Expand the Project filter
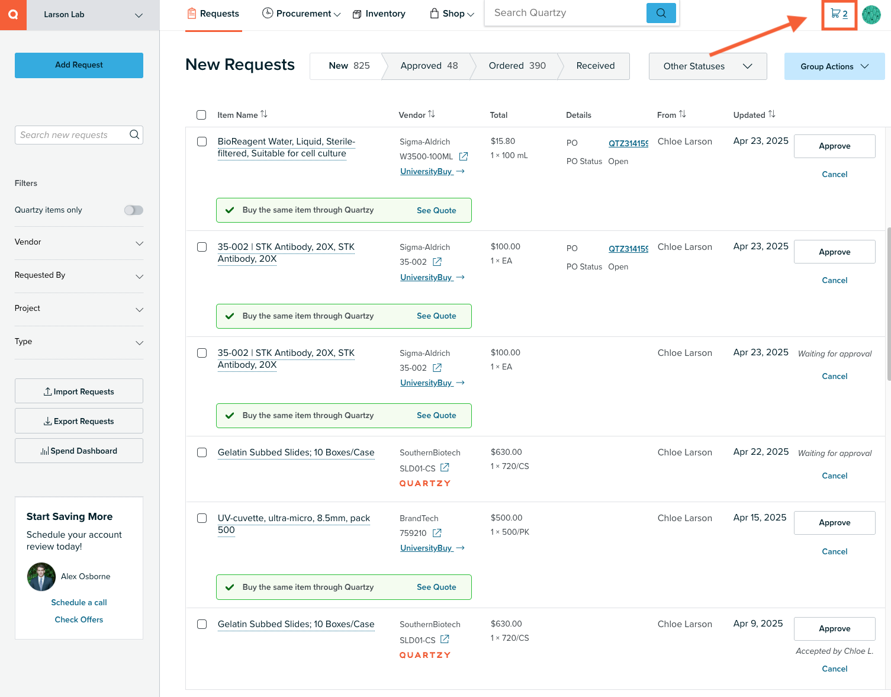Image resolution: width=891 pixels, height=697 pixels. point(79,309)
